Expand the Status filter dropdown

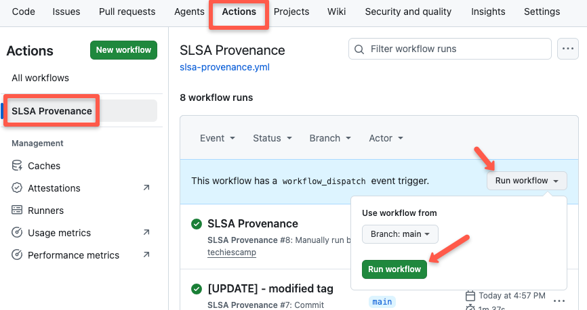coord(272,138)
